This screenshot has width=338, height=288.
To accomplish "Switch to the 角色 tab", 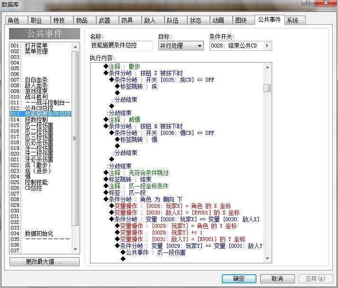I will pyautogui.click(x=17, y=20).
